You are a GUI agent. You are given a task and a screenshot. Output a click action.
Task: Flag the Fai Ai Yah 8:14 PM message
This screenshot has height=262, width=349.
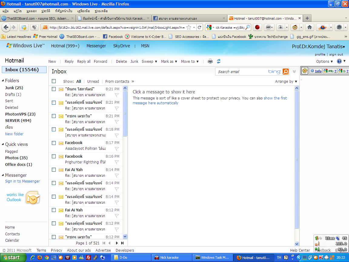(117, 176)
